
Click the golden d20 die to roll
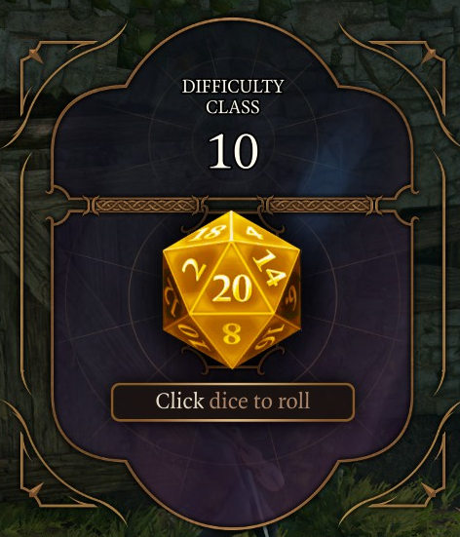click(x=232, y=289)
